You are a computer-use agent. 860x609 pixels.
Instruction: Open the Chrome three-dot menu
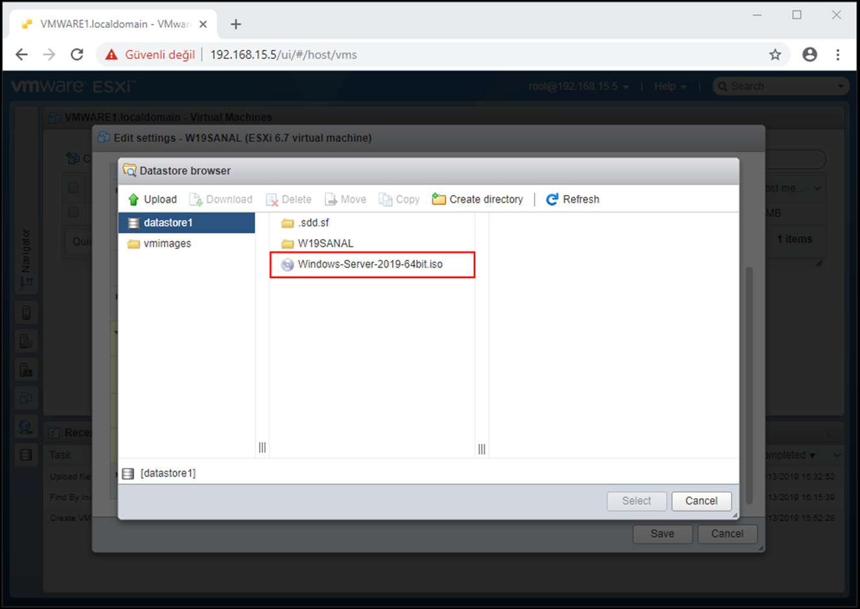[838, 54]
